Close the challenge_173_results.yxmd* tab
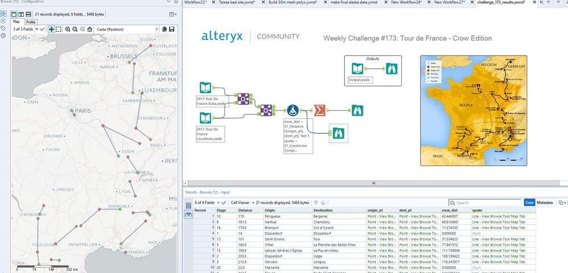 [534, 2]
